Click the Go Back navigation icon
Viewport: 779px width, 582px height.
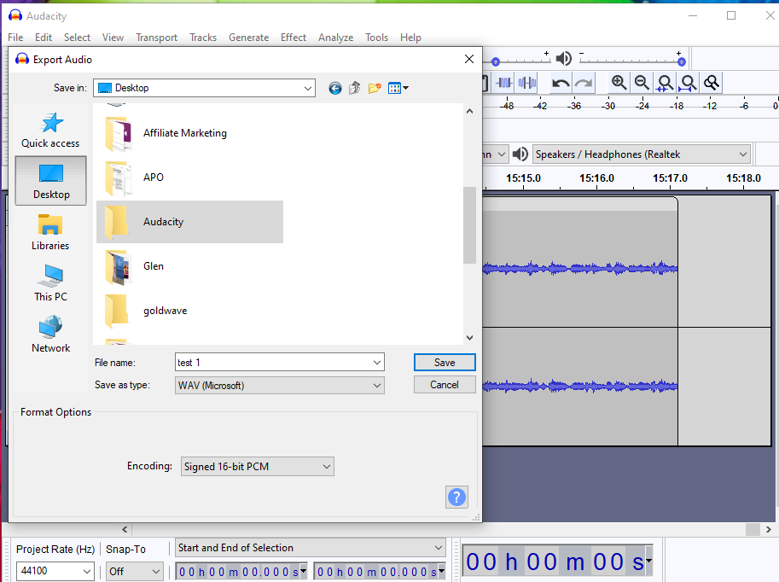pyautogui.click(x=335, y=89)
